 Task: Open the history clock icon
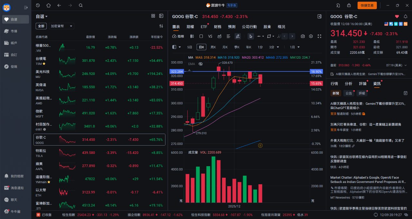coord(38,5)
